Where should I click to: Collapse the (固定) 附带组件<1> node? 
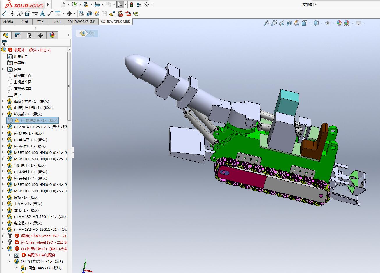(x=9, y=261)
